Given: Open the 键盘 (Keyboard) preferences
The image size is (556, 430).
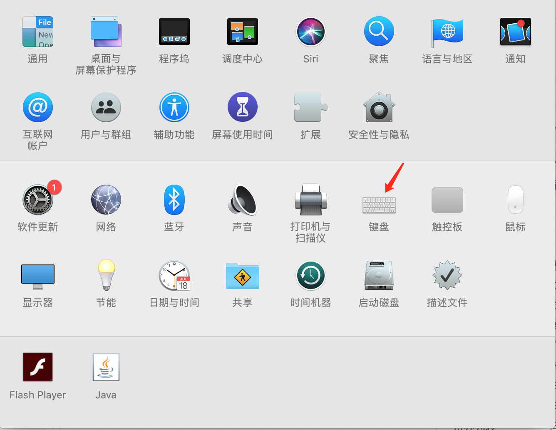Looking at the screenshot, I should [379, 205].
